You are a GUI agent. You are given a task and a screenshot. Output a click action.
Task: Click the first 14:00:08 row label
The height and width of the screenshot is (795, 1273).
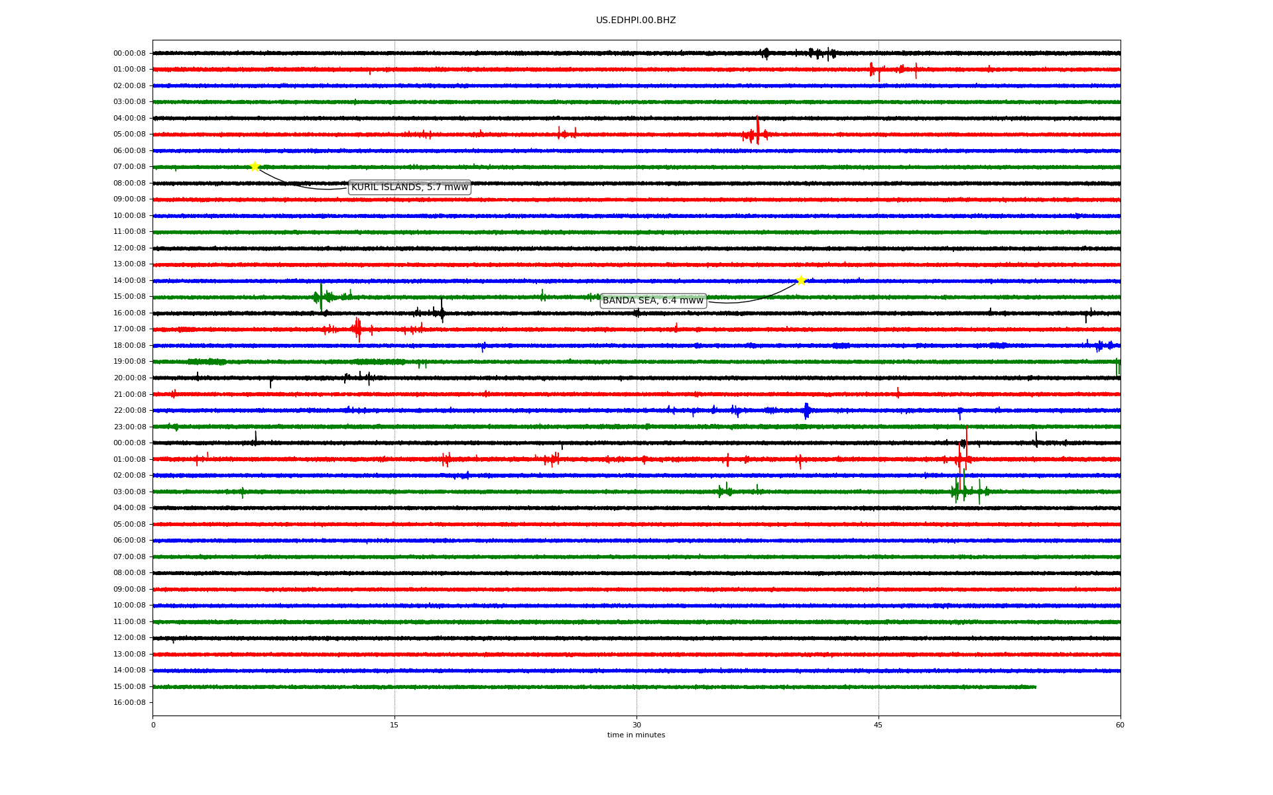pyautogui.click(x=129, y=281)
